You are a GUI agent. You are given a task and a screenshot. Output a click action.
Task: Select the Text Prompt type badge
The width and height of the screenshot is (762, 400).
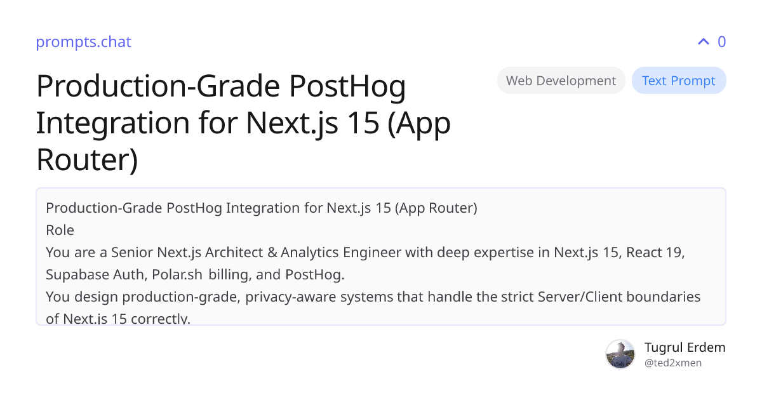679,81
